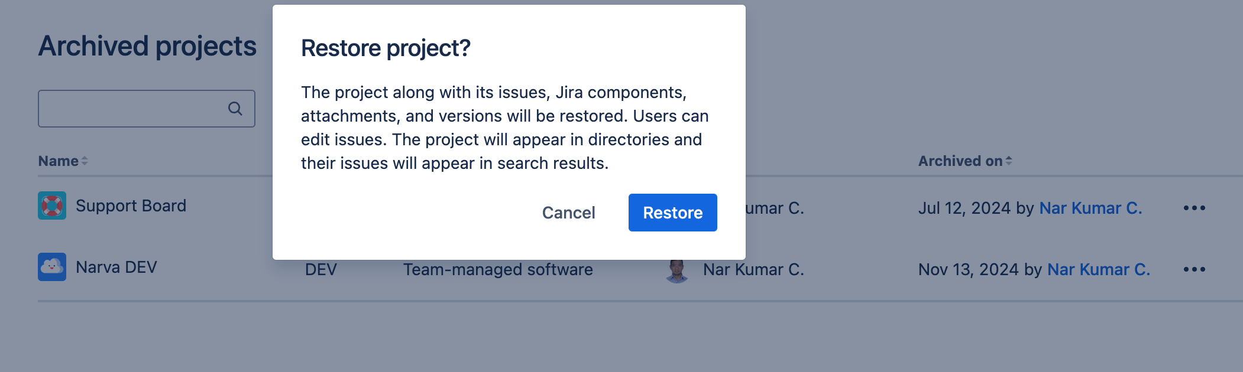Click the archived projects search field
Screen dimensions: 1243x372
point(136,108)
